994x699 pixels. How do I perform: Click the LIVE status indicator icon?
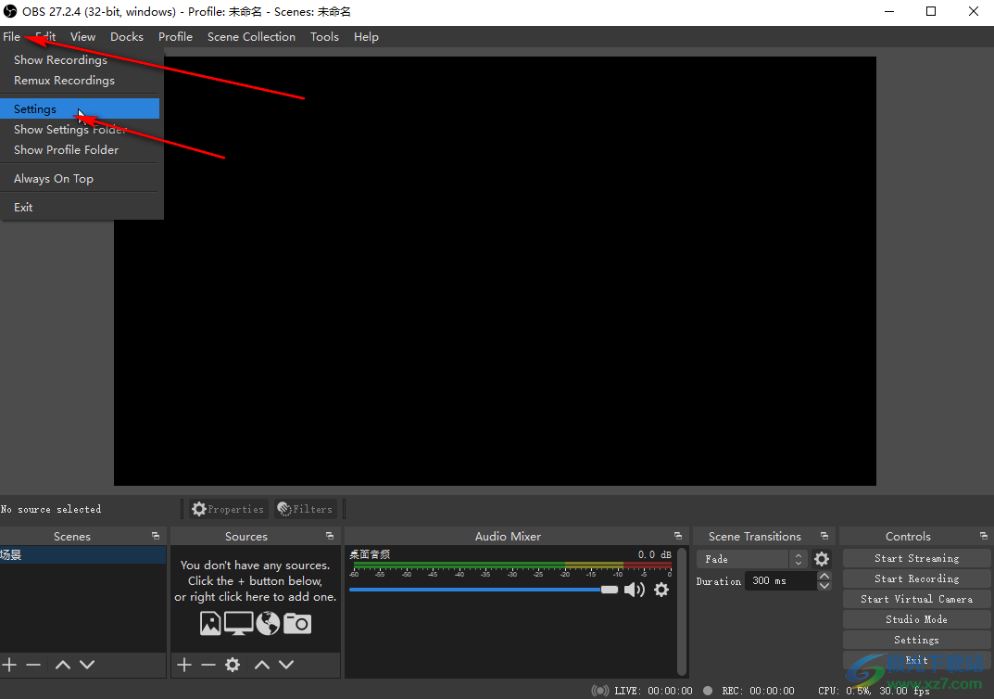coord(599,691)
